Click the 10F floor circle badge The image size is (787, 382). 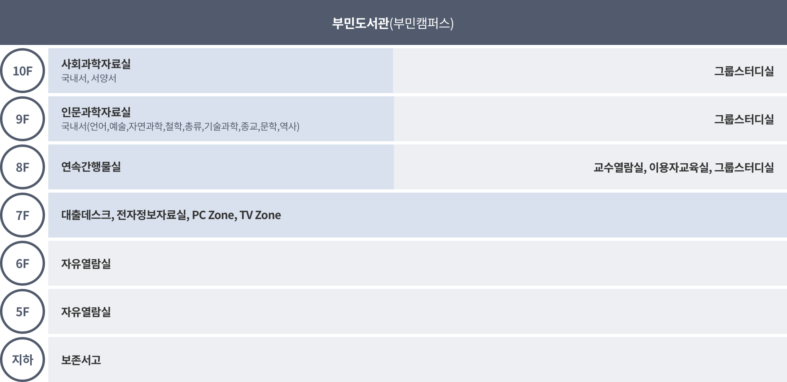[x=23, y=71]
